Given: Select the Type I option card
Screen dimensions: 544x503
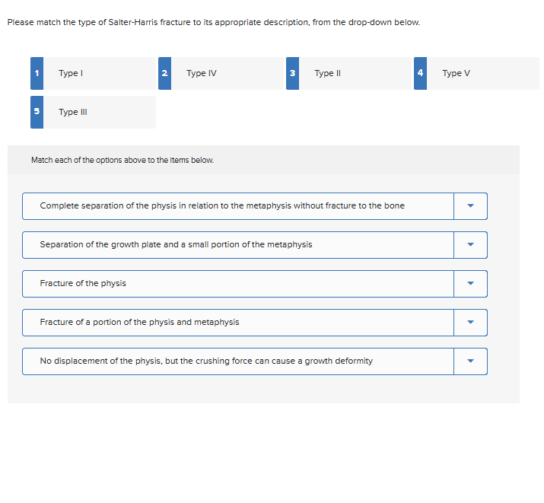Looking at the screenshot, I should pos(99,73).
